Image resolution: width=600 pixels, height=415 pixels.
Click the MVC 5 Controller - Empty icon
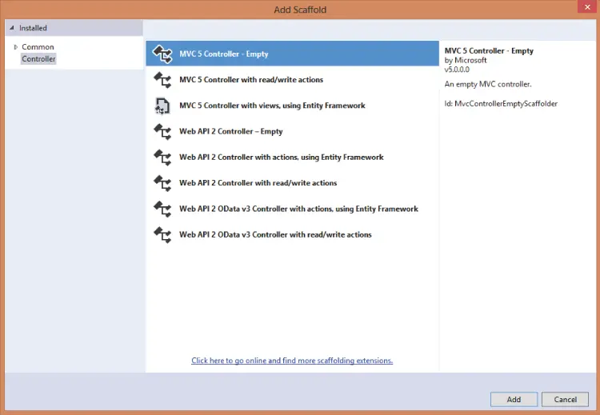[x=162, y=54]
